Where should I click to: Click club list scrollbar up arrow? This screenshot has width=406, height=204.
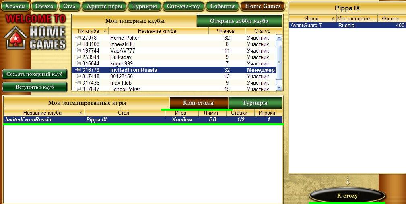click(x=279, y=38)
